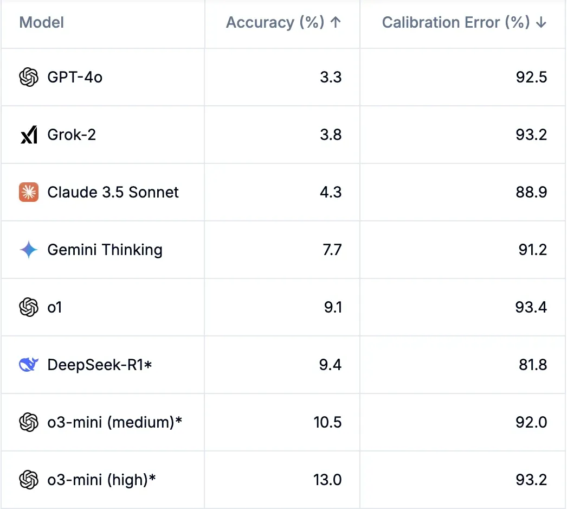Click the OpenAI logo beside o3-mini (high)
This screenshot has width=567, height=509.
point(29,480)
